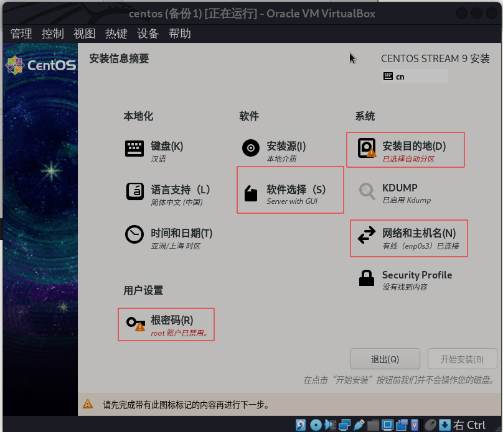Click USB devices status icon
The height and width of the screenshot is (432, 503).
pyautogui.click(x=359, y=425)
